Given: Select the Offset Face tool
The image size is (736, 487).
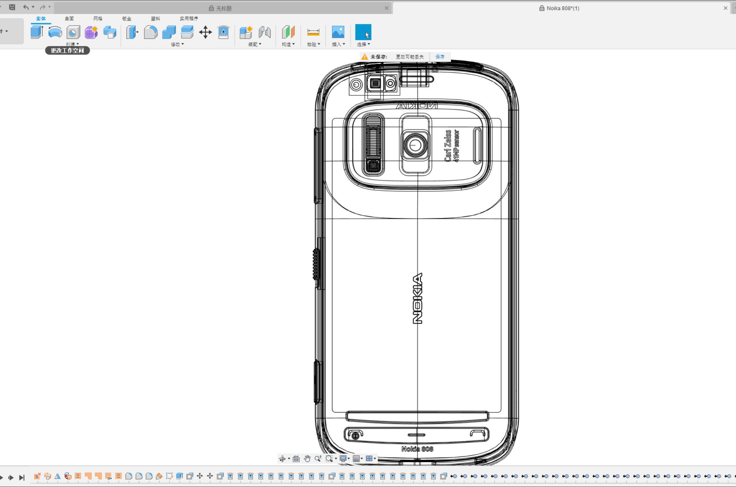Looking at the screenshot, I should coord(187,32).
